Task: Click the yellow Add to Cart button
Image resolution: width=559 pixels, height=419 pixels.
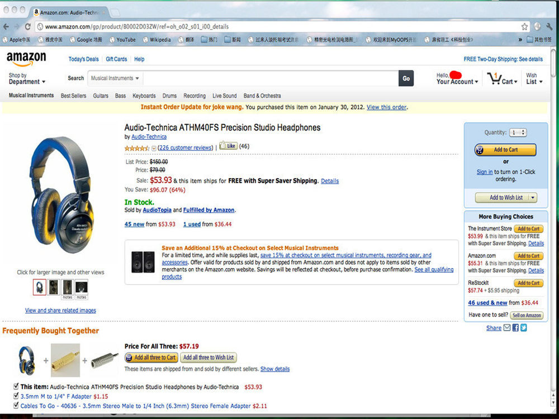Action: pos(505,150)
